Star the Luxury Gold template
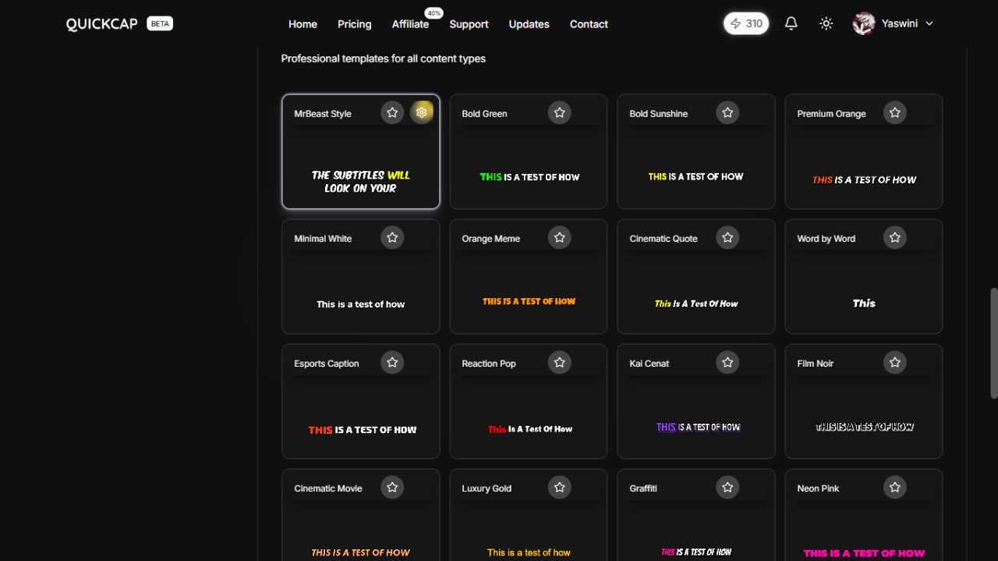 [x=560, y=487]
